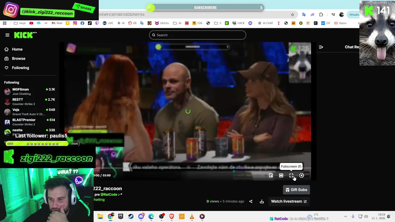This screenshot has height=222, width=395.
Task: Open Following in the sidebar
Action: click(x=20, y=68)
